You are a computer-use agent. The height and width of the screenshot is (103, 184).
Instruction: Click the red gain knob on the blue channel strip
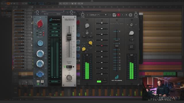pos(40,24)
